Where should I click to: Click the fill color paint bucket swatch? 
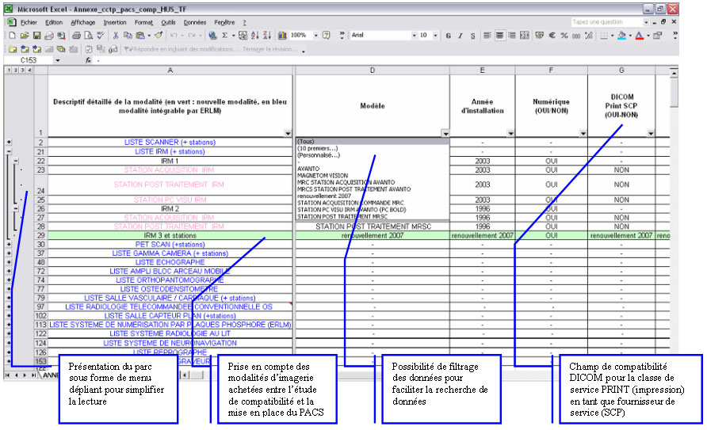[x=621, y=35]
